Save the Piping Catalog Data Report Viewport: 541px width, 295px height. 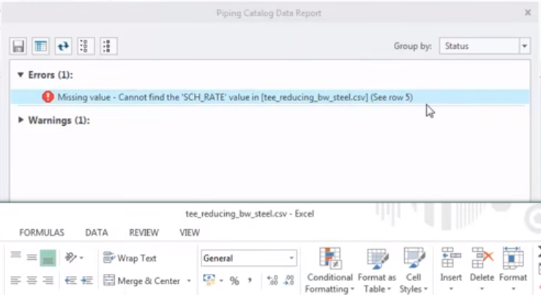(18, 46)
